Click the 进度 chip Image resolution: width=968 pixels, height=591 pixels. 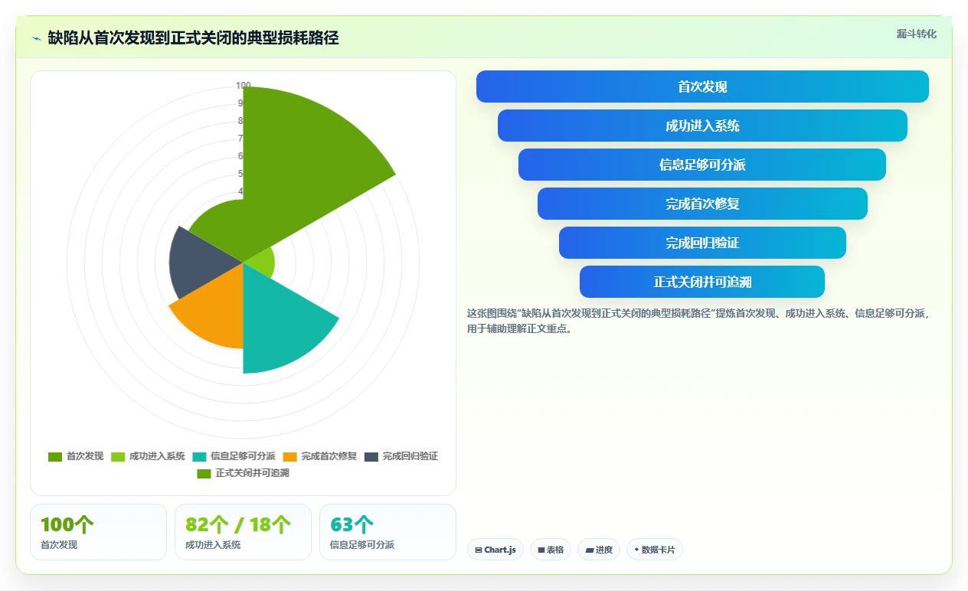point(599,550)
